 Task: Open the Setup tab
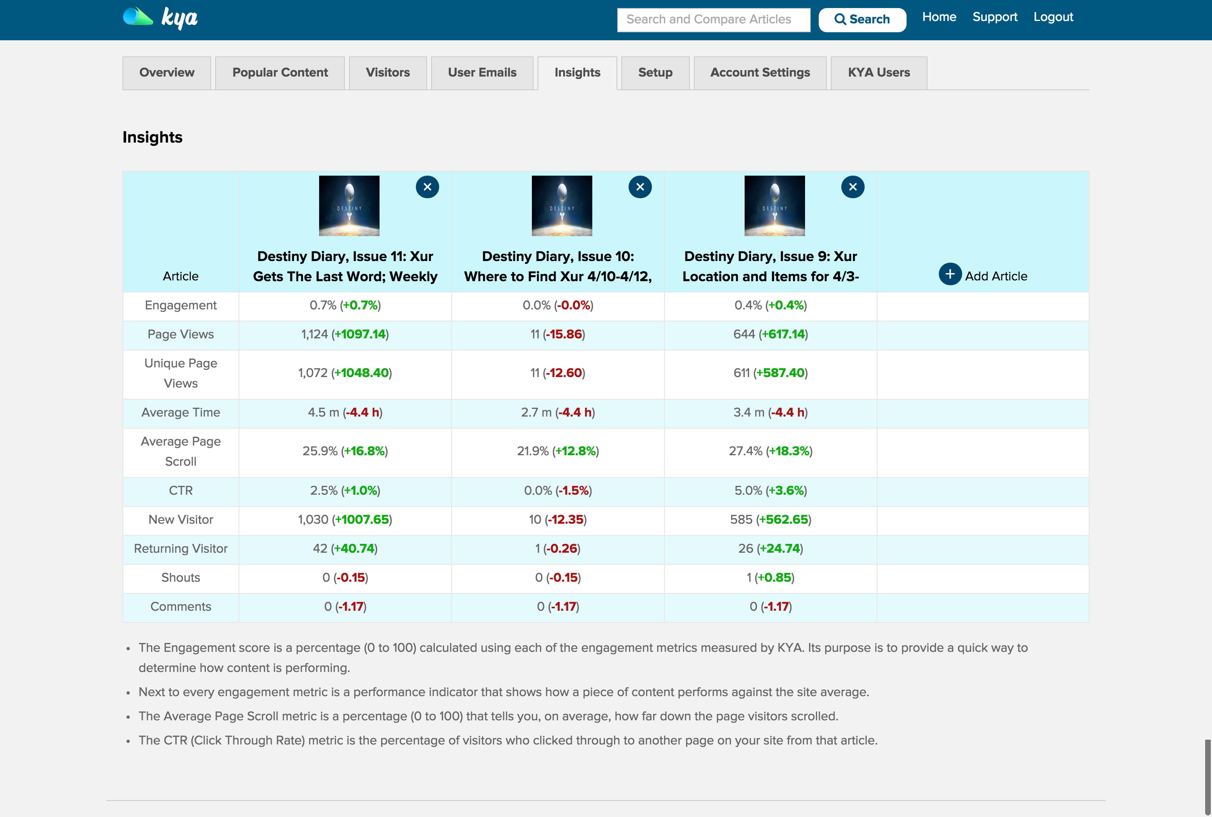point(655,73)
